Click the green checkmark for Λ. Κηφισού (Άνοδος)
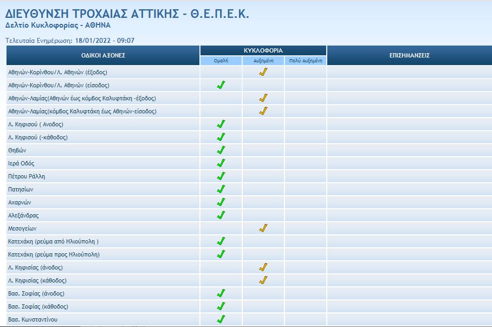This screenshot has width=492, height=327. 221,124
